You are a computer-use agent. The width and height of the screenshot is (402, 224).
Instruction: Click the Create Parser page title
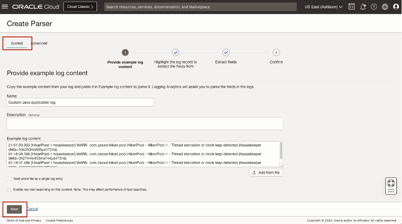tap(29, 24)
